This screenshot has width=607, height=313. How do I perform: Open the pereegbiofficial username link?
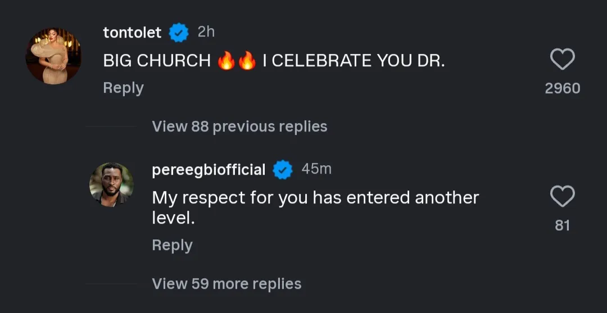[209, 170]
